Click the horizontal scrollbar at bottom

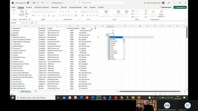click(150, 92)
